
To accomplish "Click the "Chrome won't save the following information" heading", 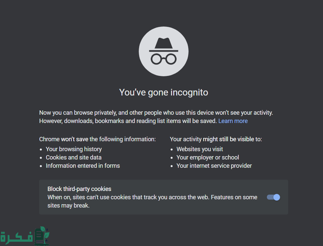I will tap(97, 139).
